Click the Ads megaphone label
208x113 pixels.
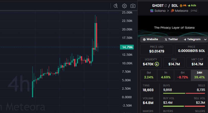[x=192, y=6]
